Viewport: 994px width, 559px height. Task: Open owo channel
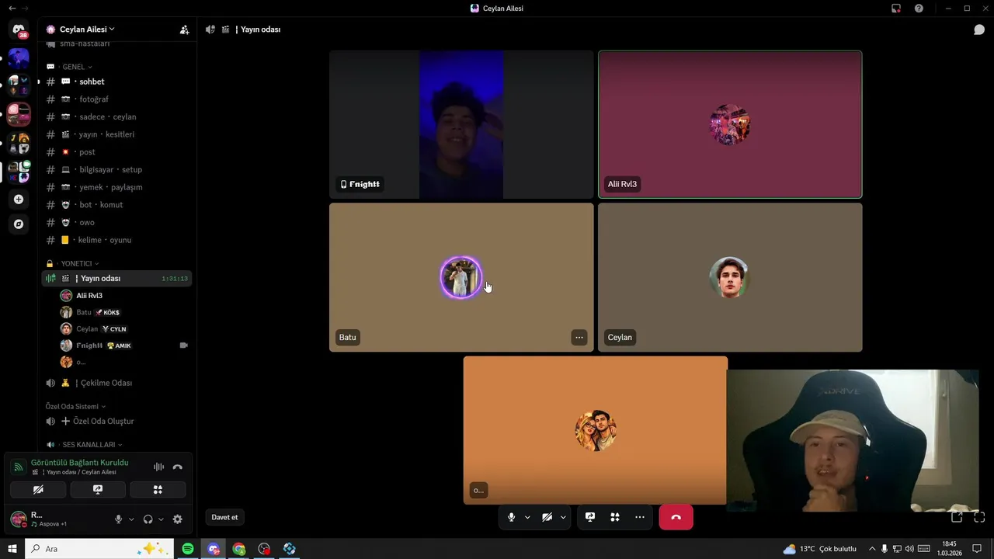pos(116,223)
